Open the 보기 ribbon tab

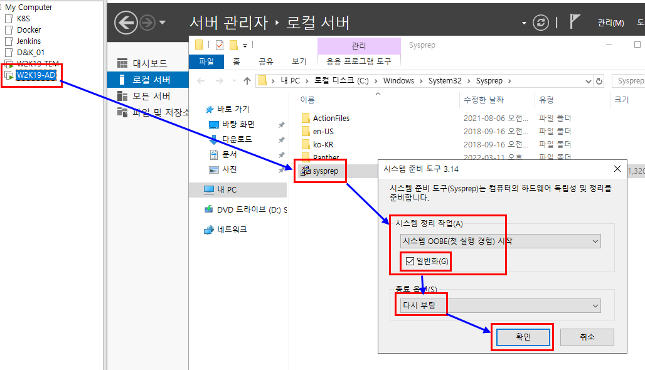tap(299, 61)
